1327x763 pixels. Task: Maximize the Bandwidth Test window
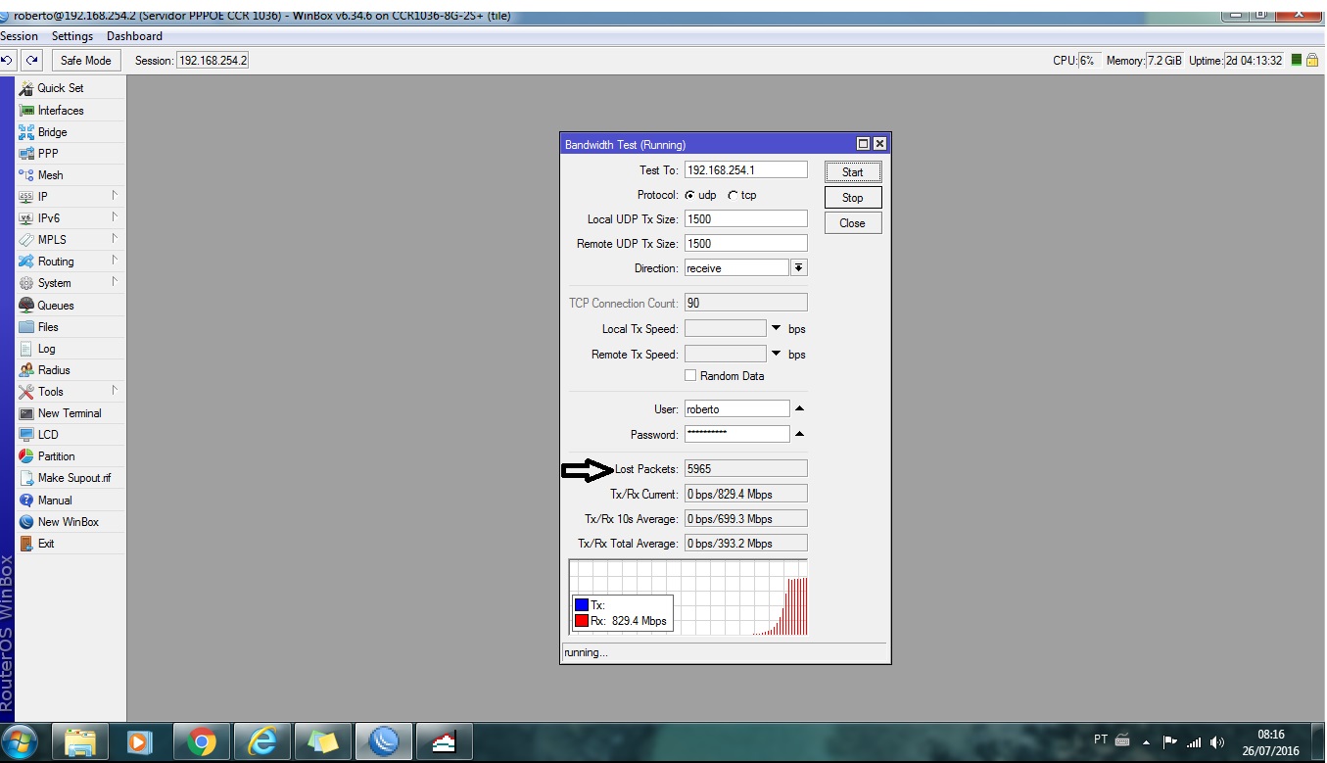click(863, 144)
